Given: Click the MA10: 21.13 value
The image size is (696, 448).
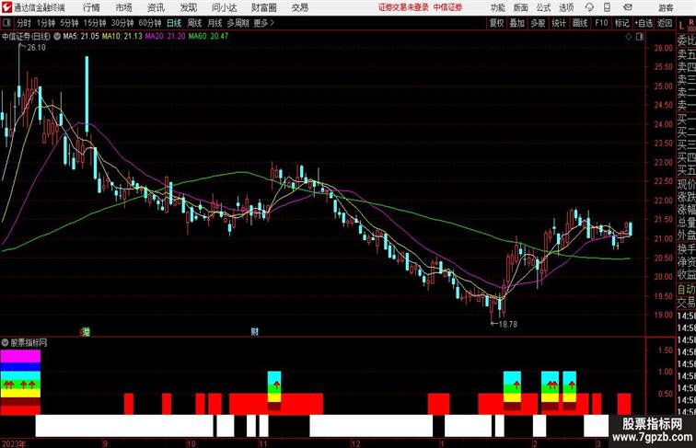Looking at the screenshot, I should (122, 37).
